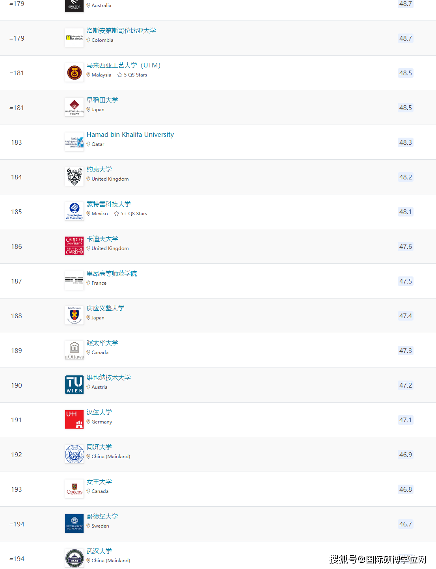
Task: Open the 武汉大学 link
Action: pos(99,551)
